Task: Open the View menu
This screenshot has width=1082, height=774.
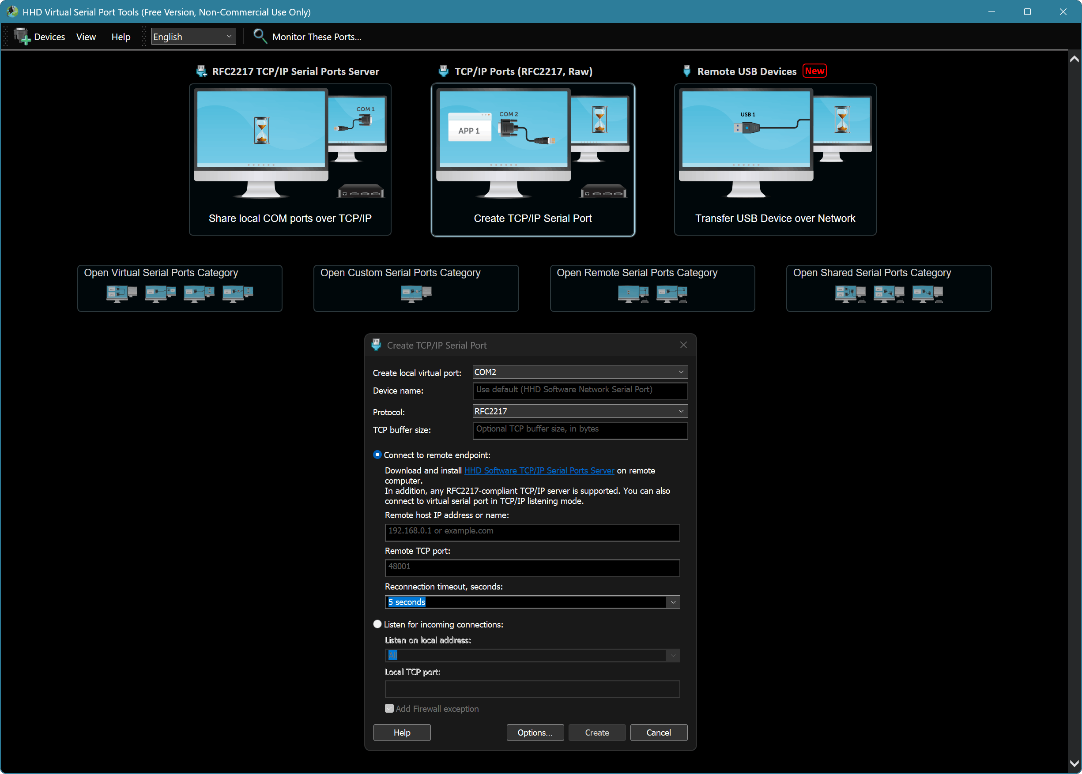Action: pos(86,36)
